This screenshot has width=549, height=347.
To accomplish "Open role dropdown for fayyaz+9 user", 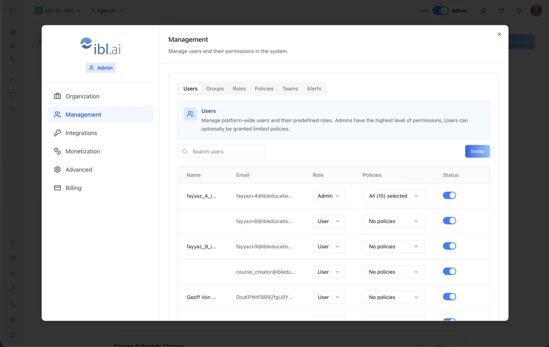I will [329, 247].
